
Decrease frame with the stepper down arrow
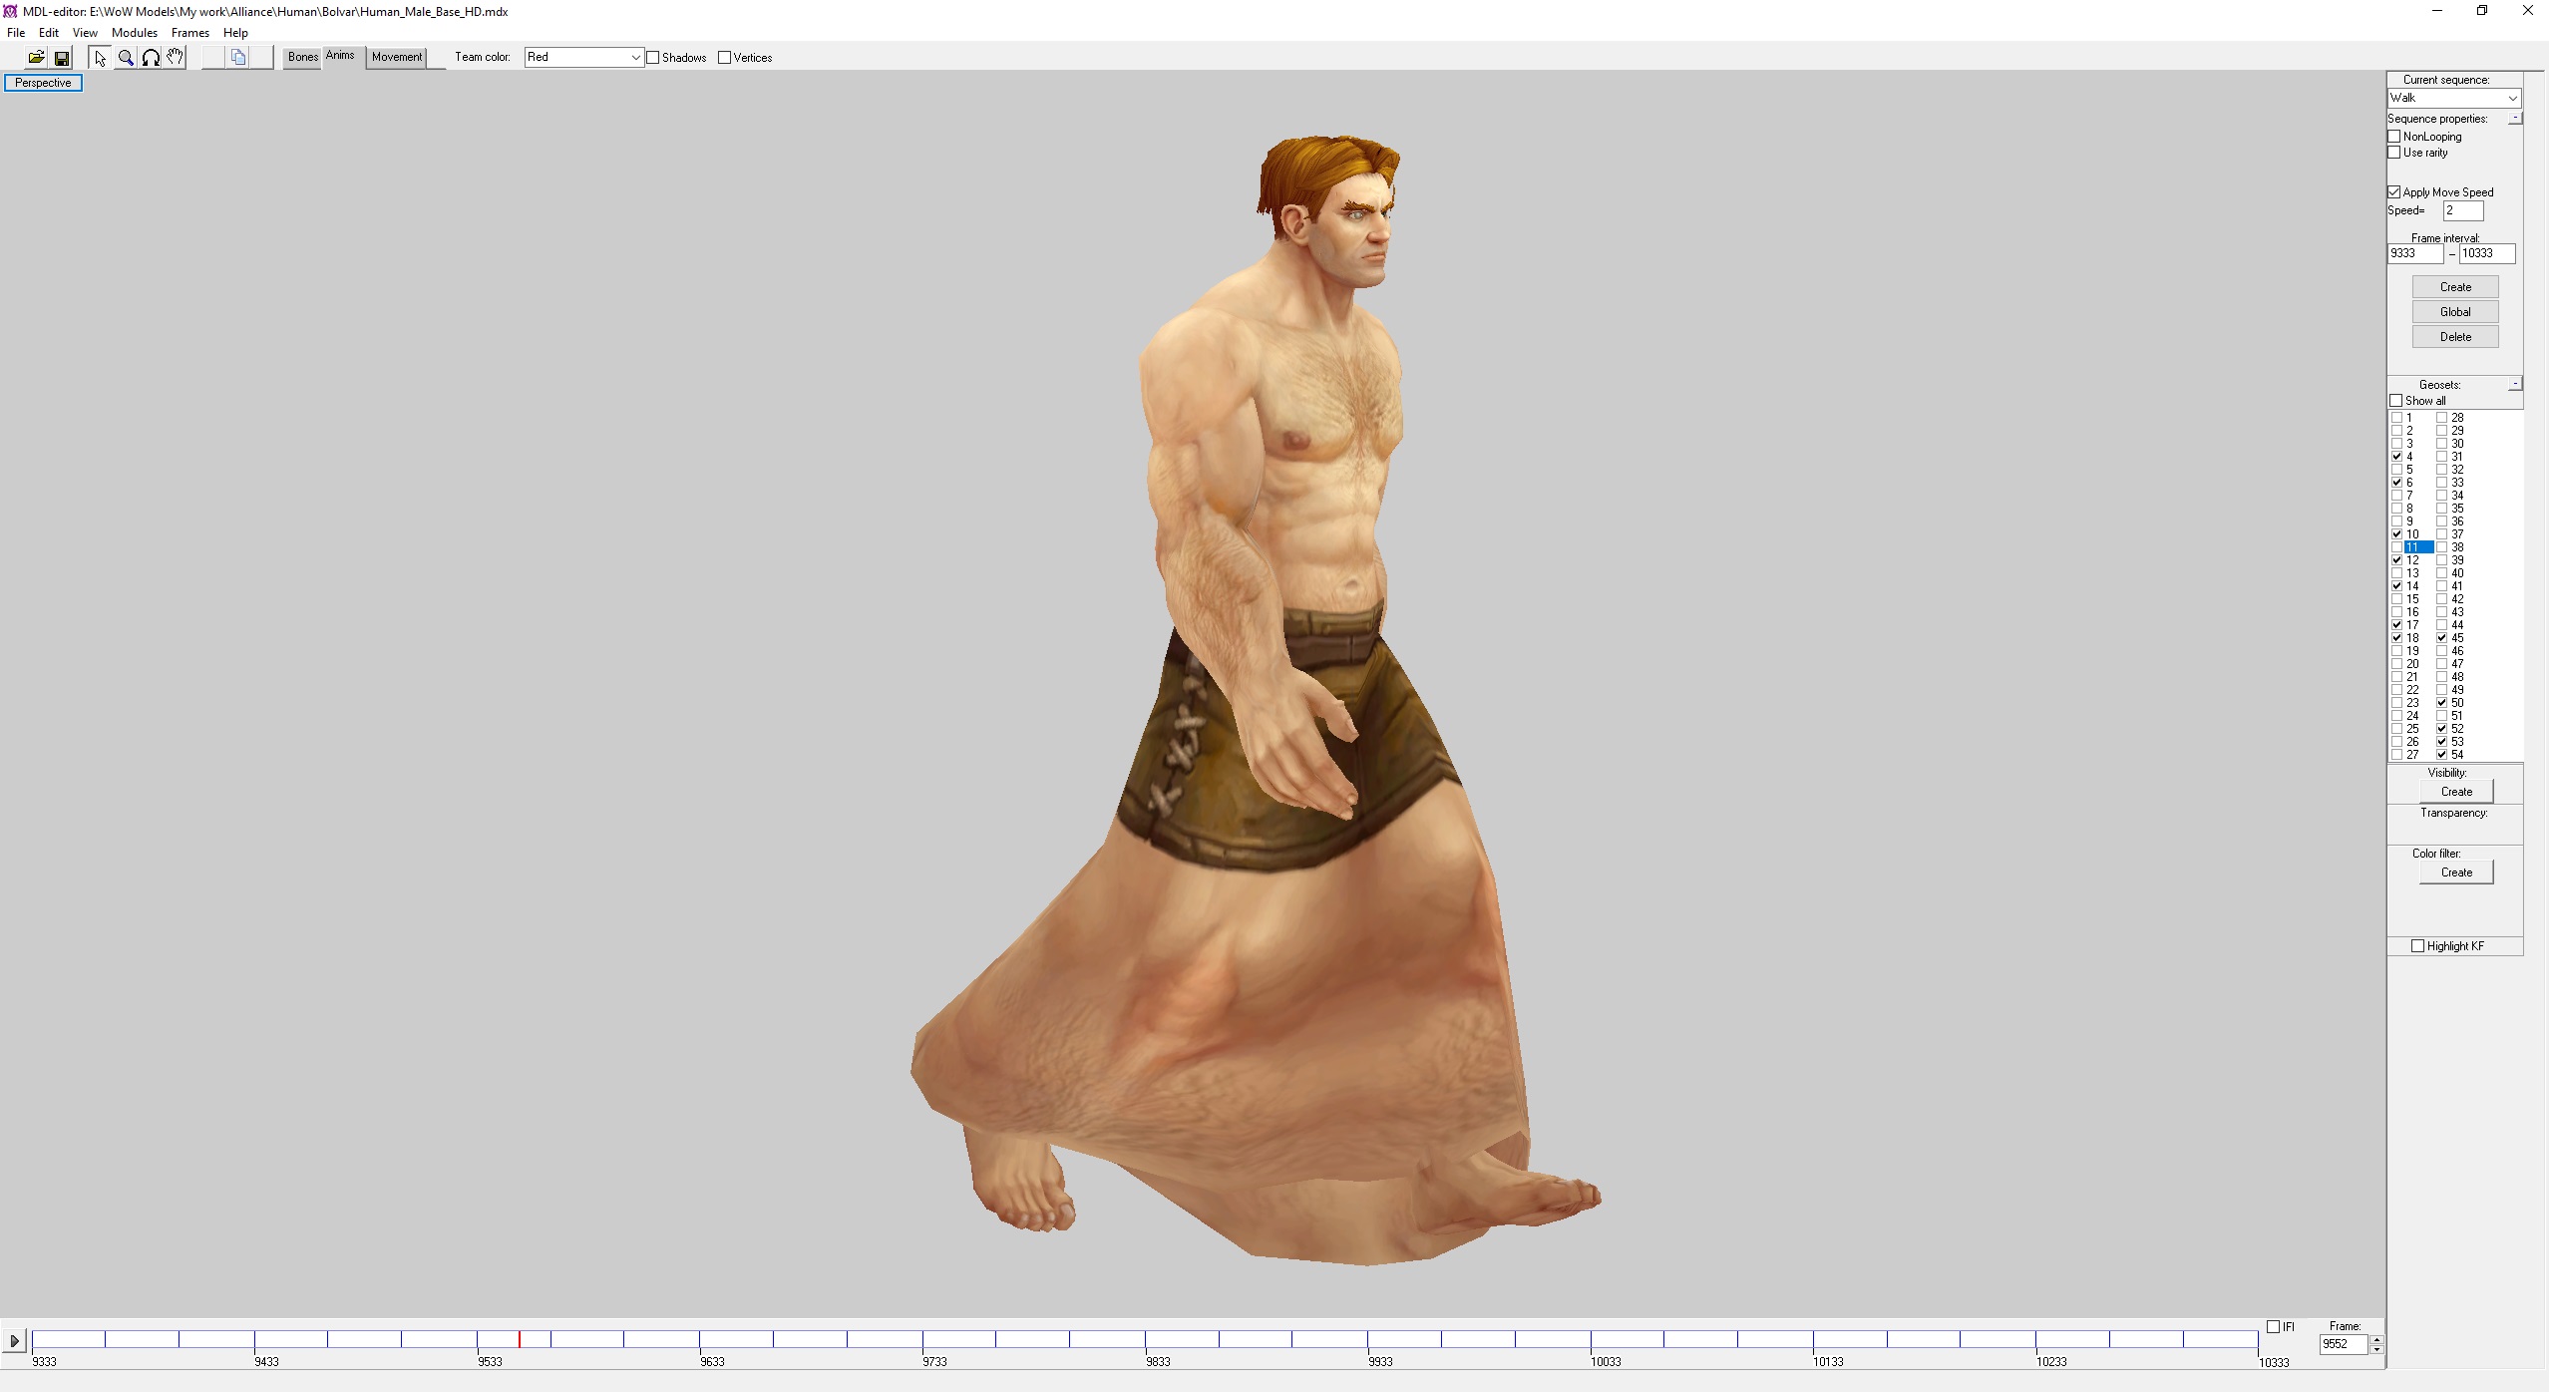2377,1349
